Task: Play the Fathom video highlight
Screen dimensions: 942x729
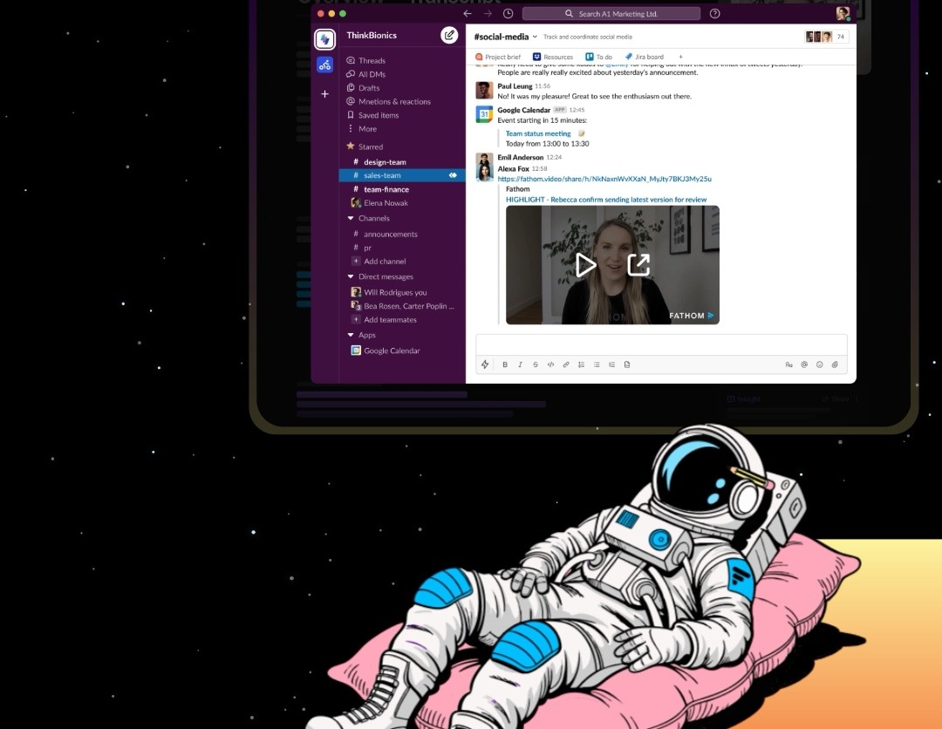Action: pos(586,265)
